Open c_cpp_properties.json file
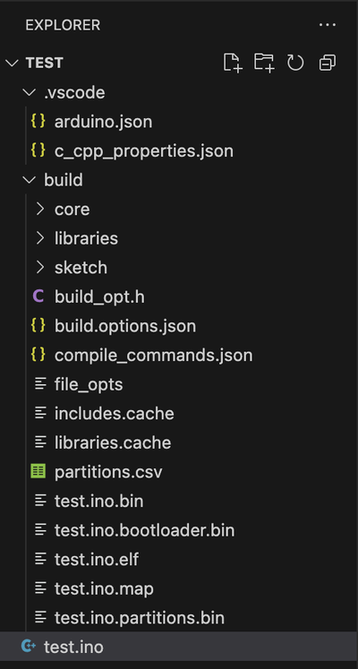358x669 pixels. coord(179,150)
